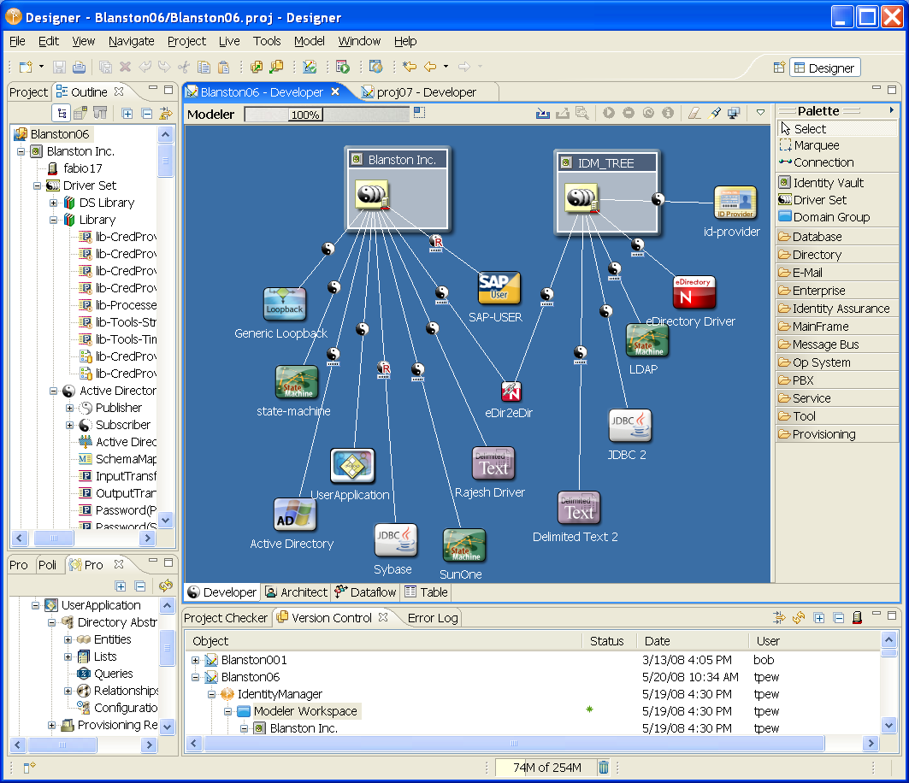Select the Modeler Workspace row
The height and width of the screenshot is (783, 909).
tap(304, 711)
